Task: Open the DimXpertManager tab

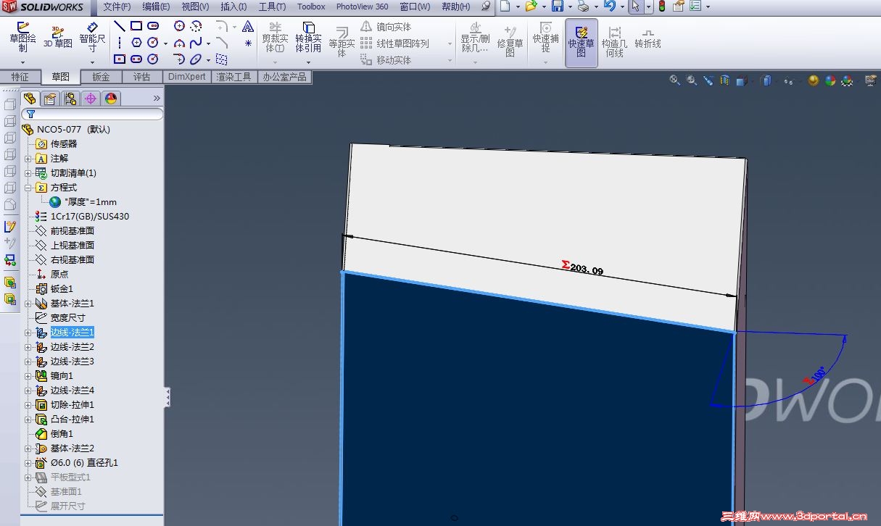Action: 91,99
